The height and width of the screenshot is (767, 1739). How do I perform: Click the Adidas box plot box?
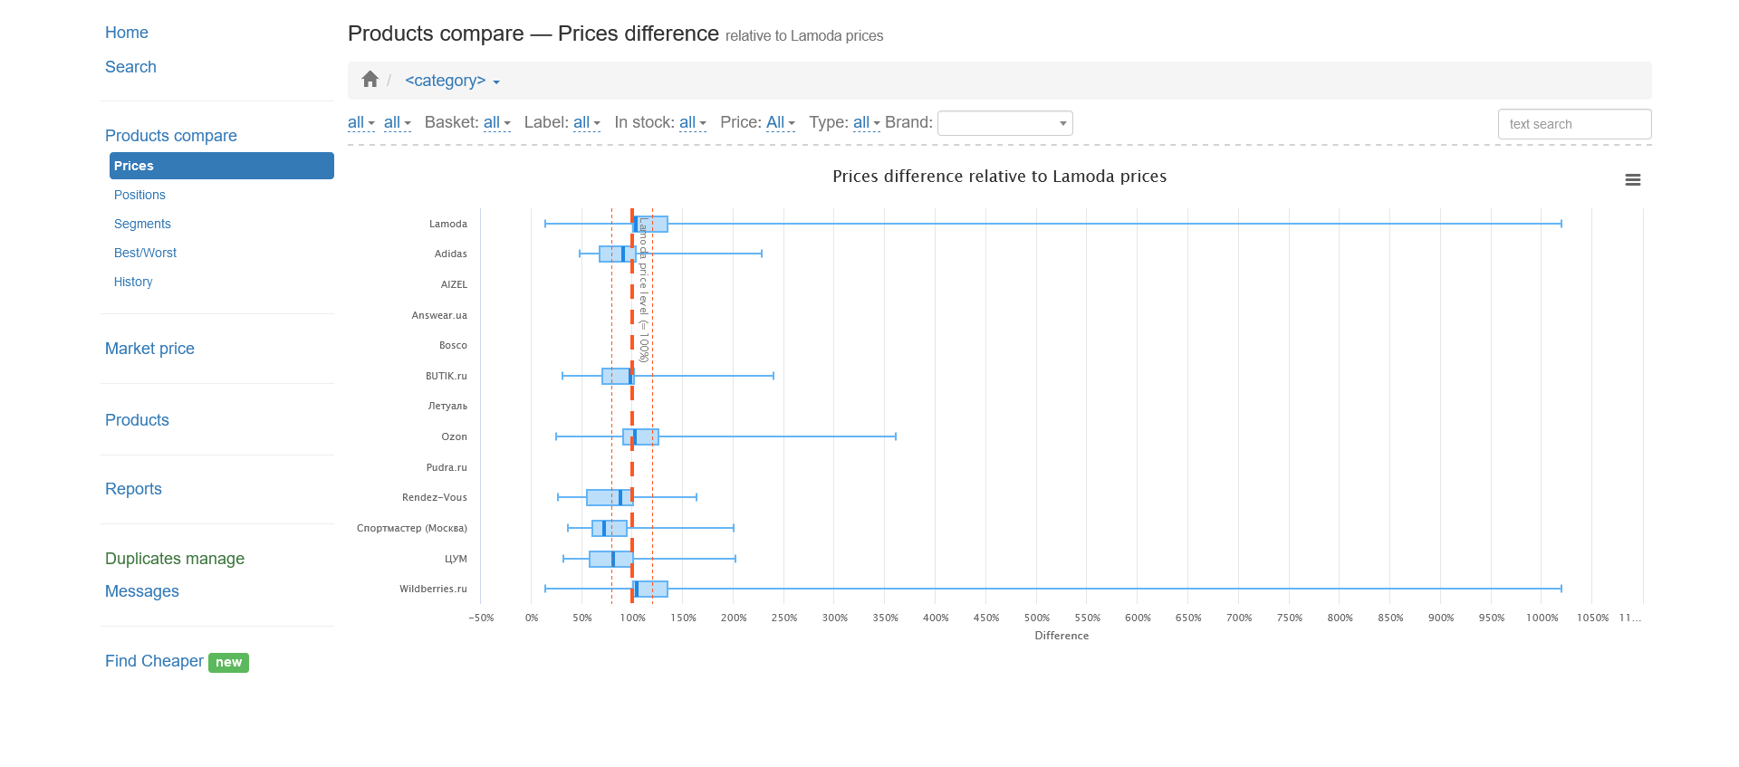[617, 254]
